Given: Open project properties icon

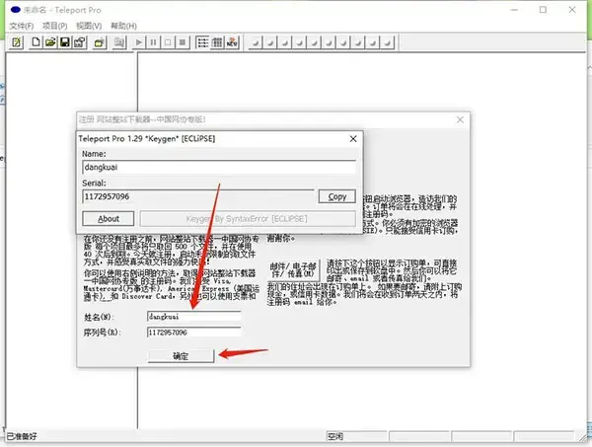Looking at the screenshot, I should [x=80, y=42].
